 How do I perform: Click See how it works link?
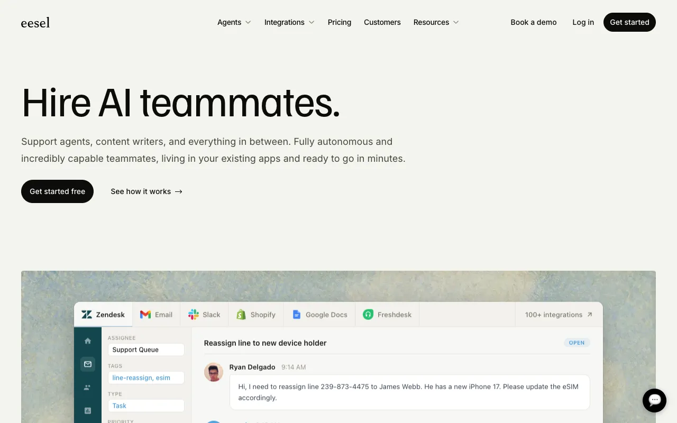tap(147, 191)
